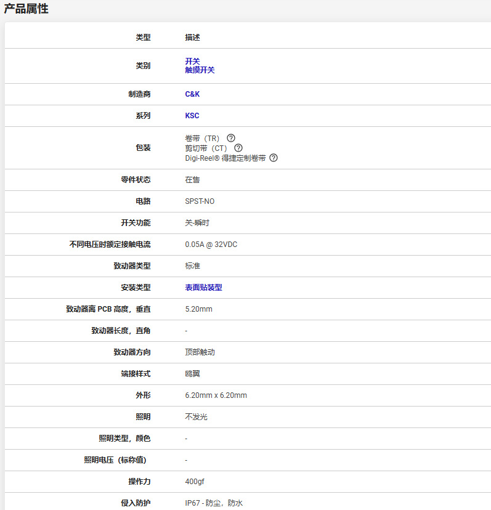Select the 安装类型 row label
The width and height of the screenshot is (491, 510).
[136, 288]
